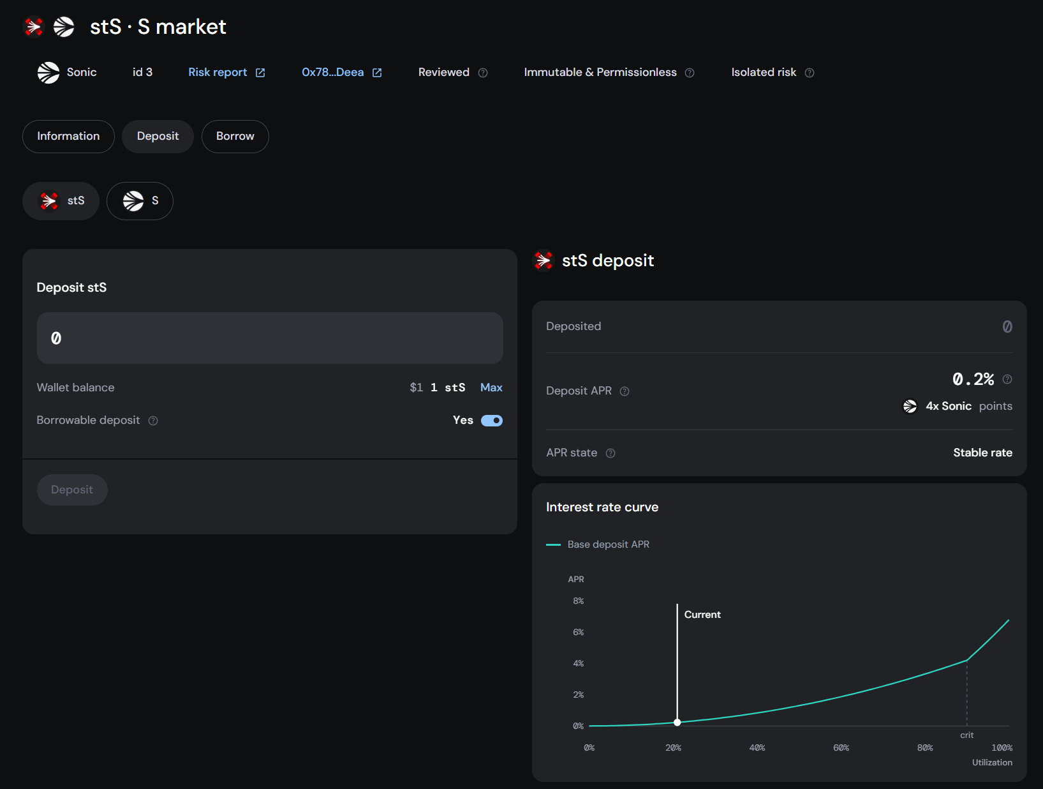1043x789 pixels.
Task: Open the Borrowable deposit info icon
Action: point(152,420)
